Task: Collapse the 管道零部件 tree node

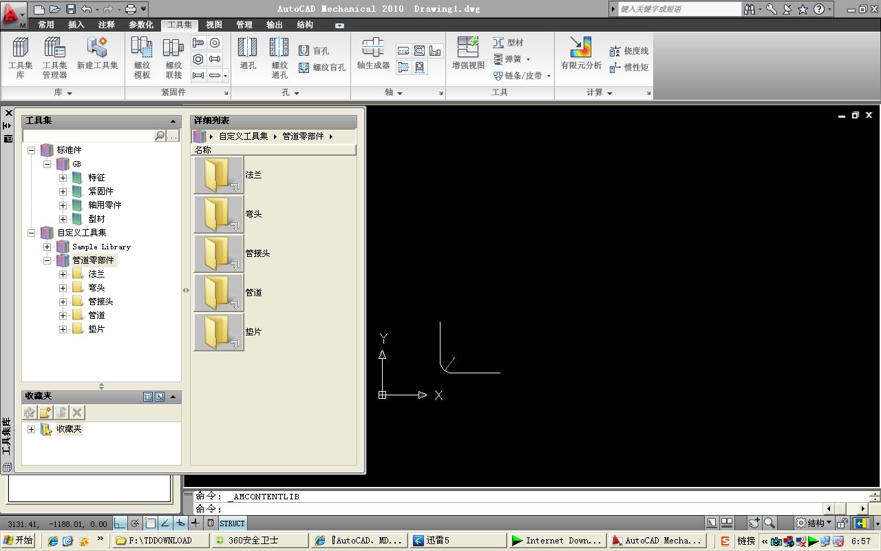Action: pyautogui.click(x=47, y=260)
